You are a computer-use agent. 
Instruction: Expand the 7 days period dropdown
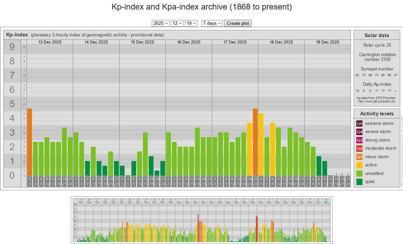coord(212,23)
